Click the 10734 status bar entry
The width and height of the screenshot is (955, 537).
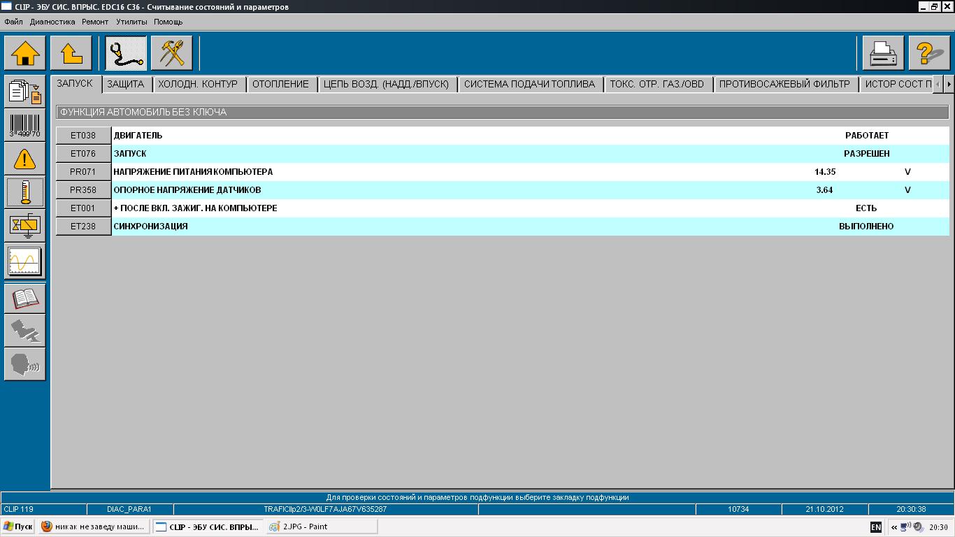[738, 509]
